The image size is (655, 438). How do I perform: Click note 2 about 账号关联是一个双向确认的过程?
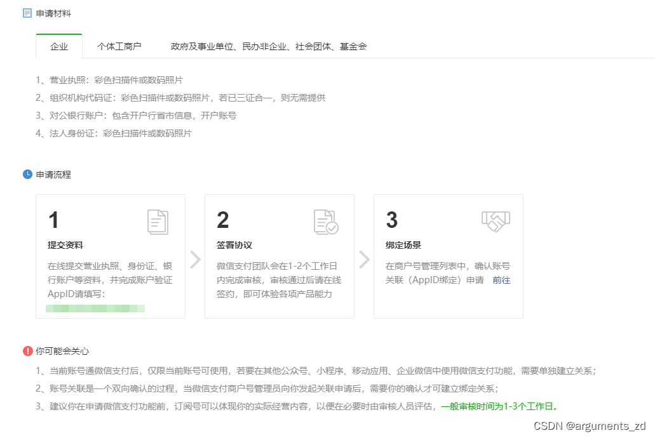click(x=267, y=388)
